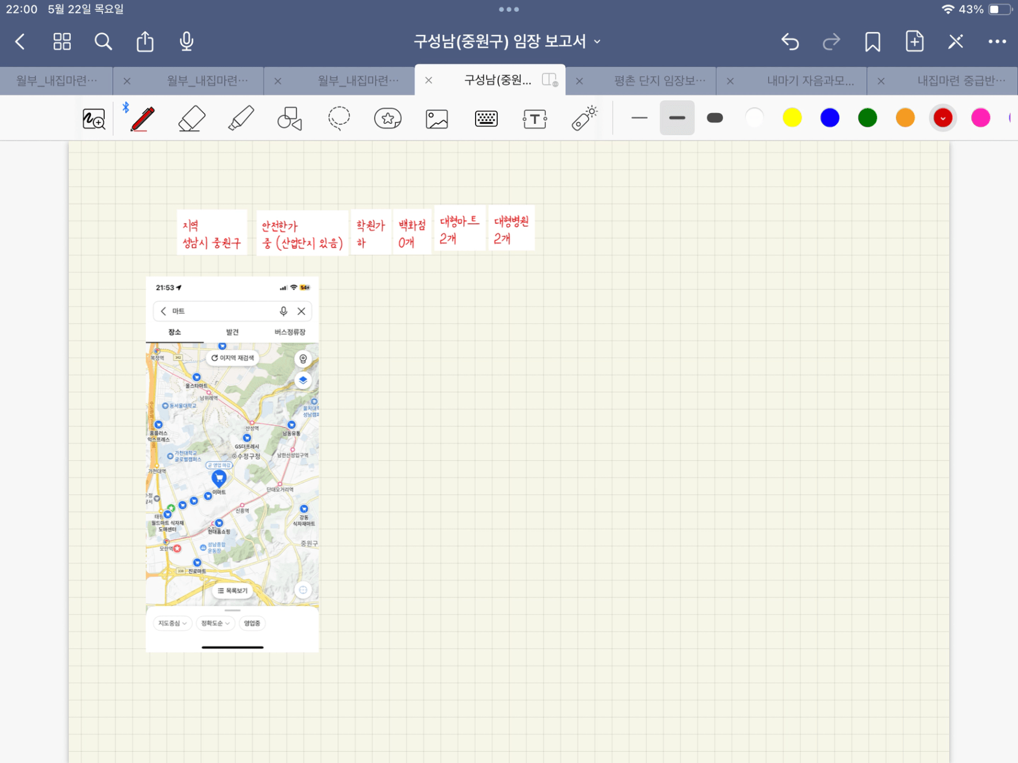Screen dimensions: 1018x763
Task: Expand the document title dropdown chevron
Action: [x=597, y=42]
